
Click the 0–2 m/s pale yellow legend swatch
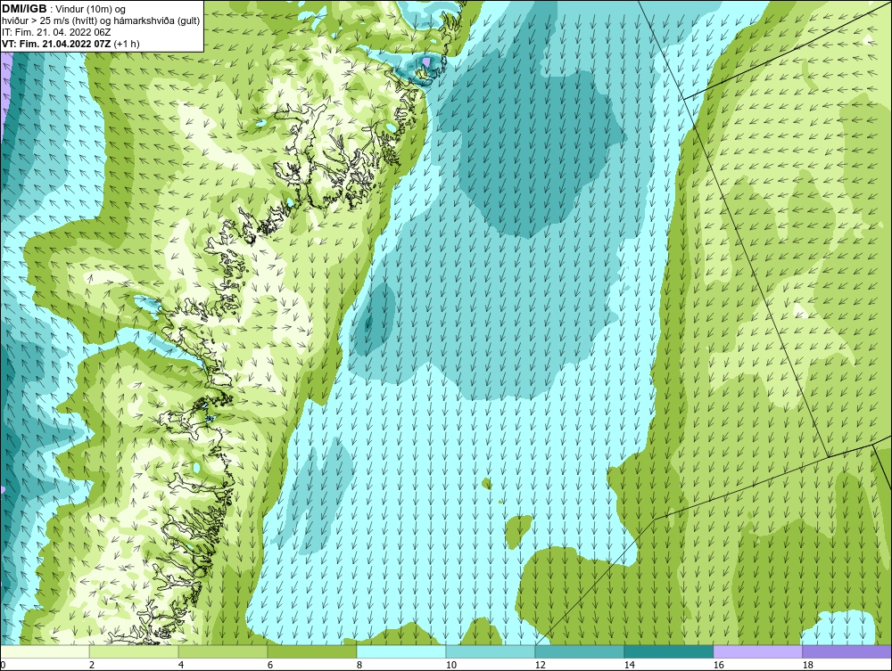[45, 651]
